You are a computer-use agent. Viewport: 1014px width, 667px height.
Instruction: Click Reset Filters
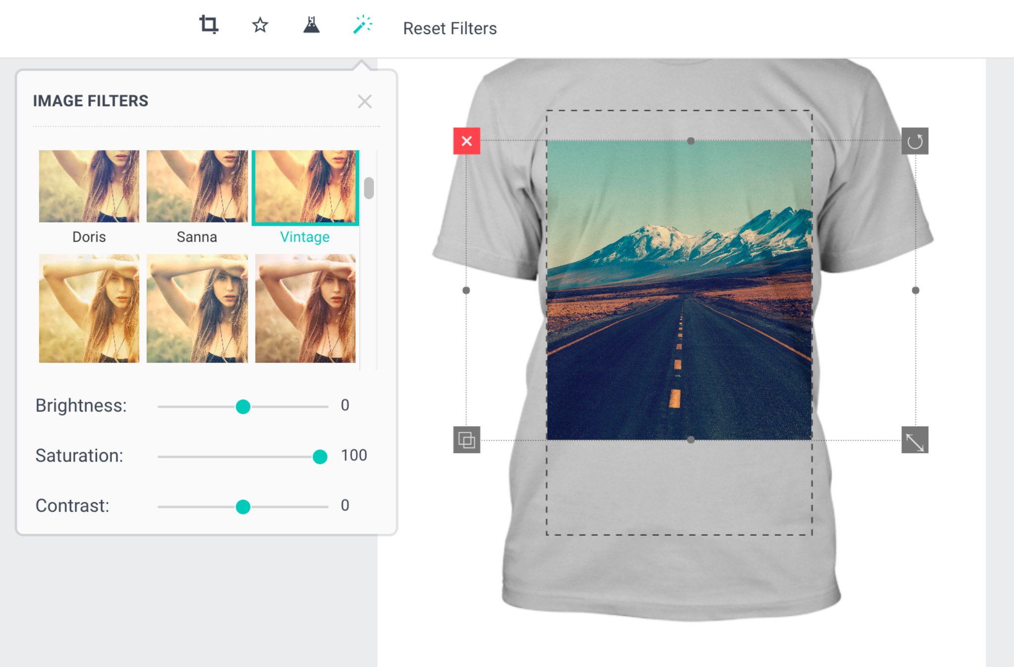point(450,28)
